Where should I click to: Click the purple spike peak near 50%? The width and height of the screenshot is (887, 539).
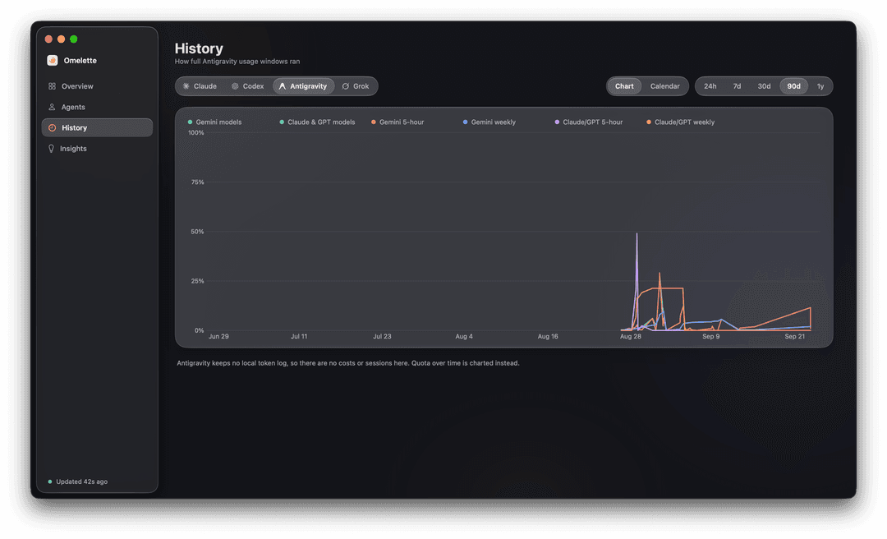[x=637, y=234]
